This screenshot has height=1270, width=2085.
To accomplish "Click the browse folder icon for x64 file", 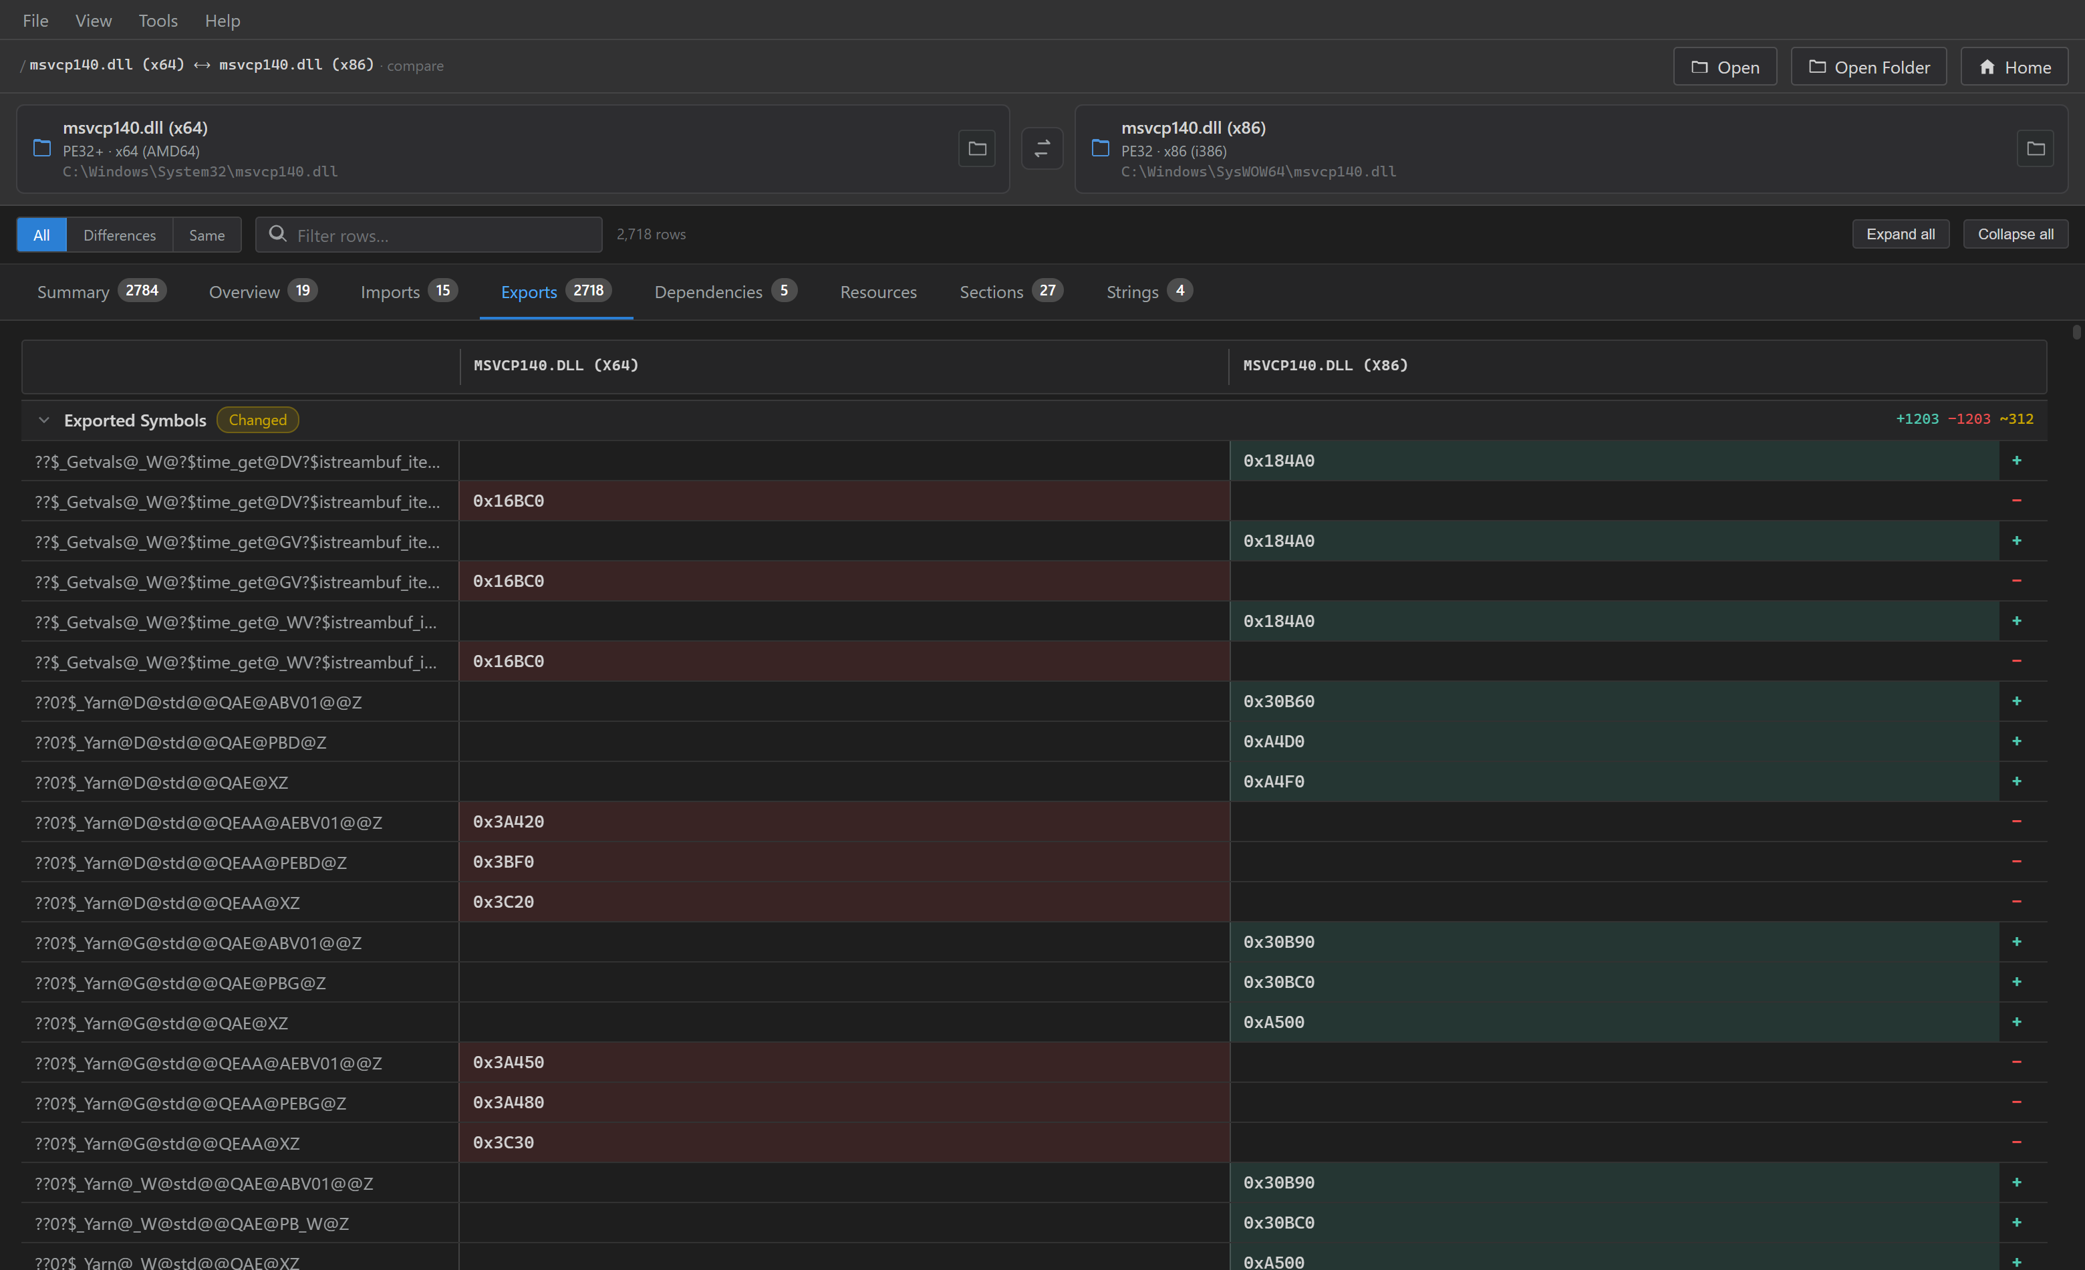I will (x=976, y=149).
